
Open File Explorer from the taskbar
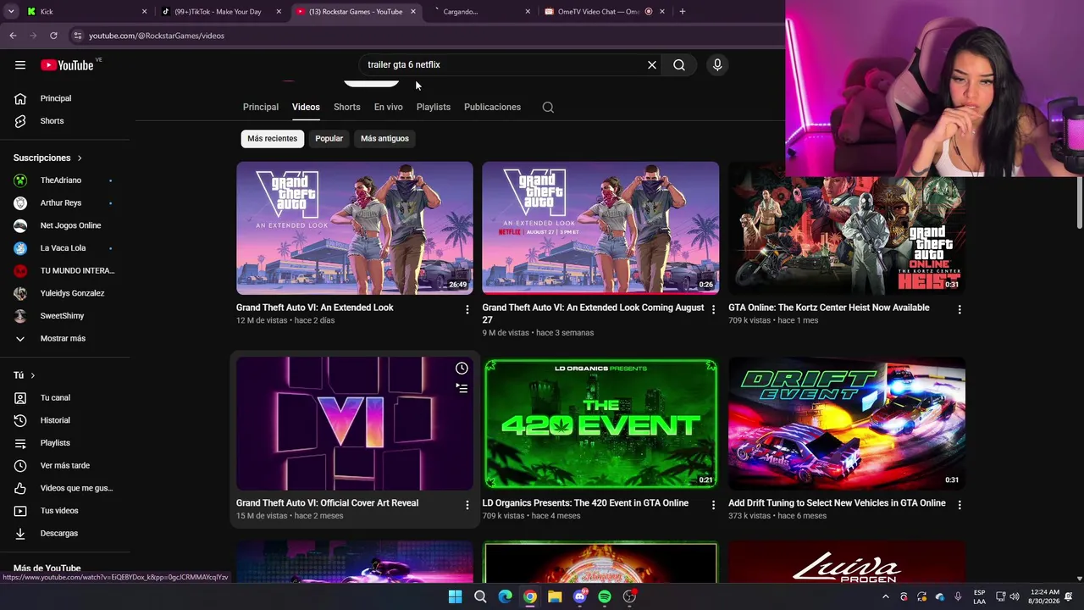point(555,596)
